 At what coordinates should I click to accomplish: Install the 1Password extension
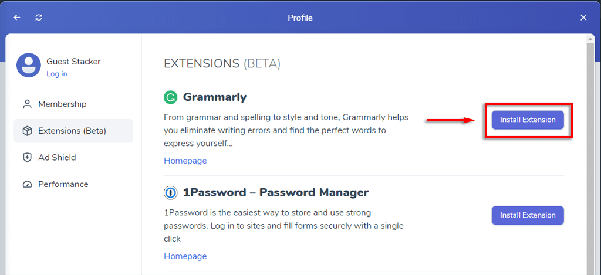click(x=528, y=215)
